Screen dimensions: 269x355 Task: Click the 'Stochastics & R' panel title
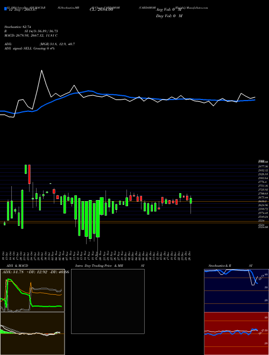[220, 266]
